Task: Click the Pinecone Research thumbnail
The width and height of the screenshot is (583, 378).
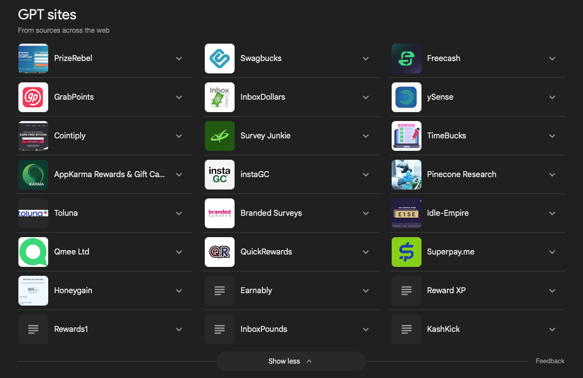Action: coord(407,175)
